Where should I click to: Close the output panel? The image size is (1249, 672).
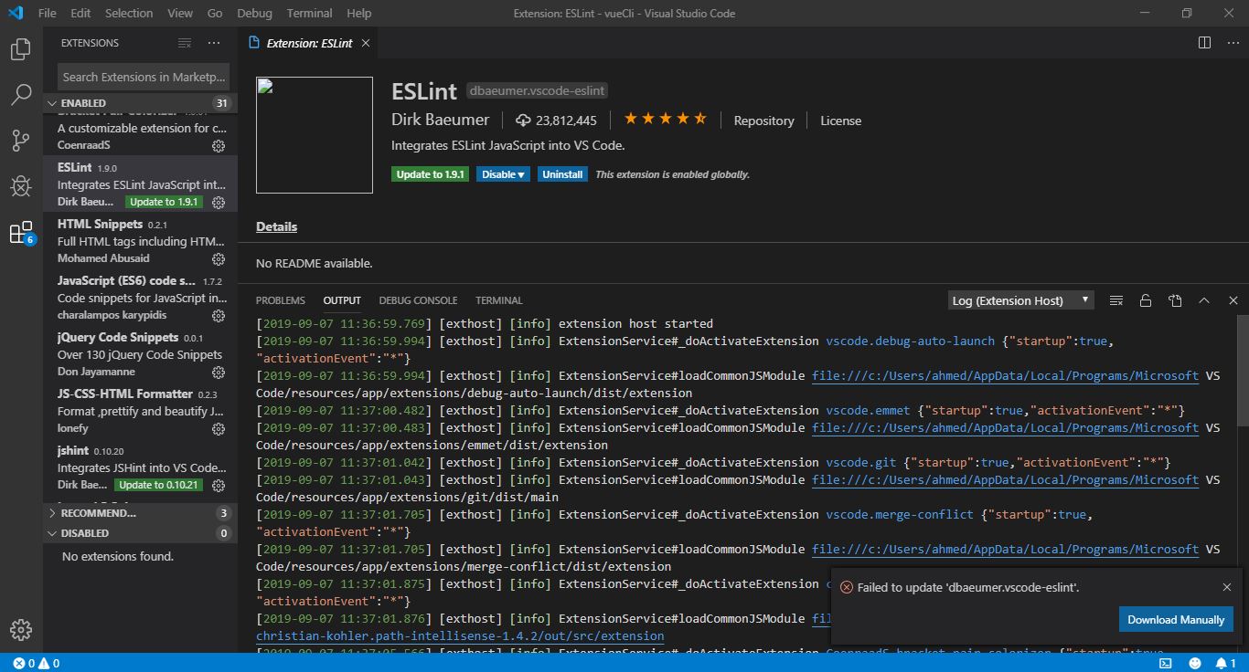pos(1233,300)
